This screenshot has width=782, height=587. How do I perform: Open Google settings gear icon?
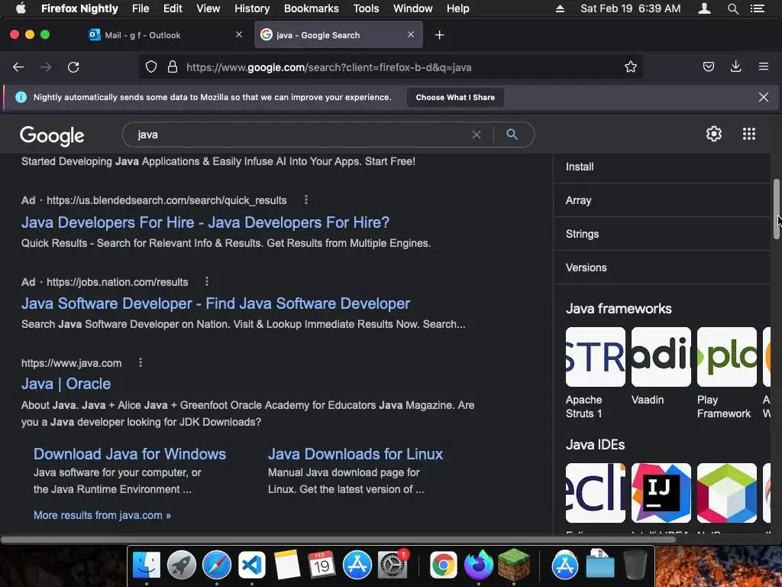(x=714, y=134)
